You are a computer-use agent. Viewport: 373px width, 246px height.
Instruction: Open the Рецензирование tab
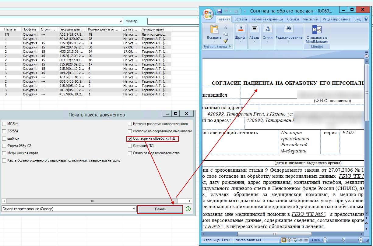(x=336, y=19)
